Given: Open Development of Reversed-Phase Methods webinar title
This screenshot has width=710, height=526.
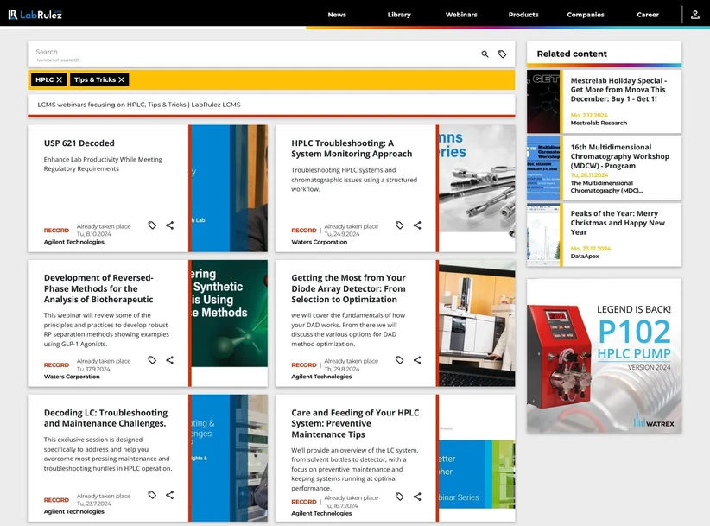Looking at the screenshot, I should click(98, 288).
